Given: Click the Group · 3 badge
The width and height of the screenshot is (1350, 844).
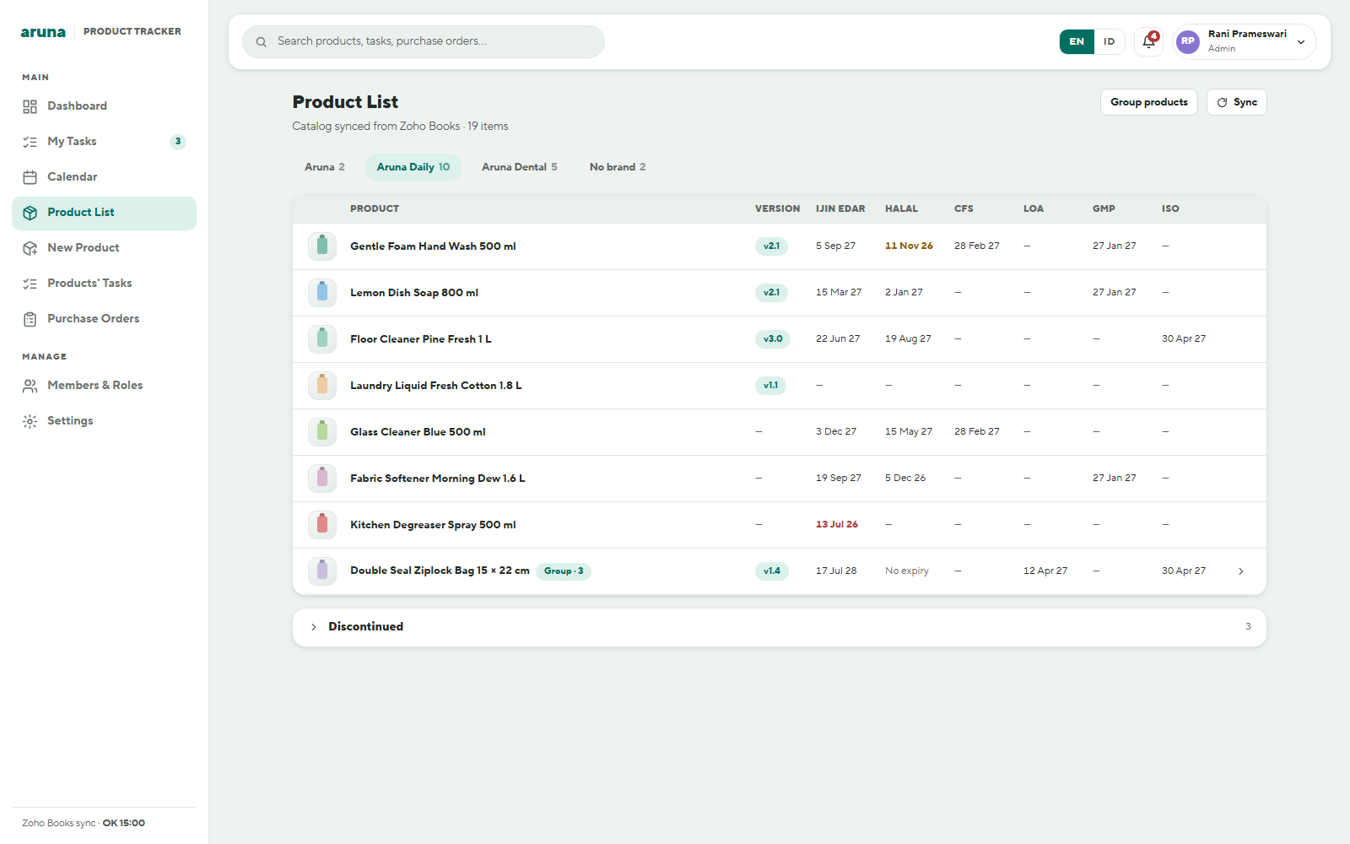Looking at the screenshot, I should [x=564, y=571].
